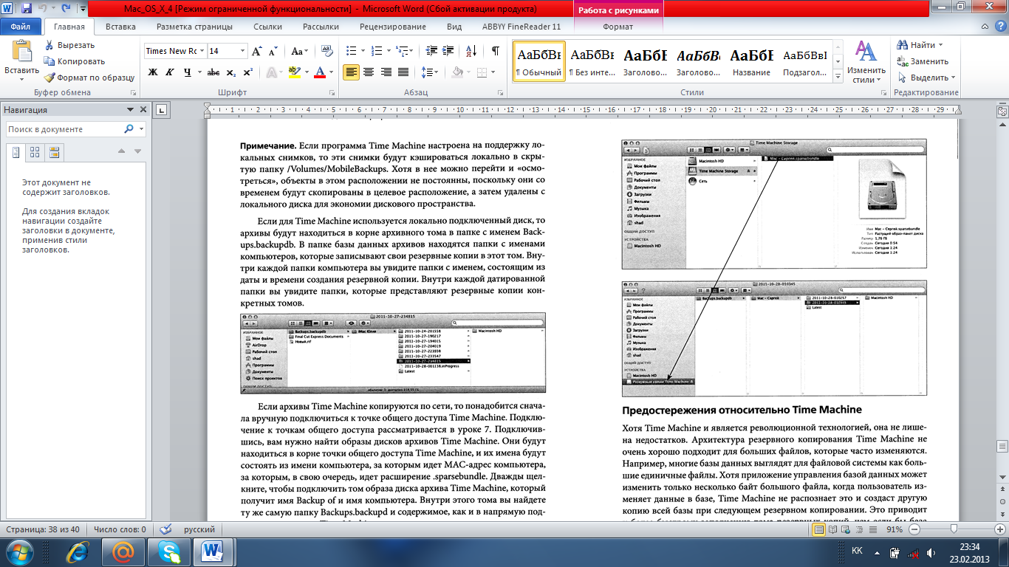Switch to the Review (Рецензирование) tab

pyautogui.click(x=394, y=27)
